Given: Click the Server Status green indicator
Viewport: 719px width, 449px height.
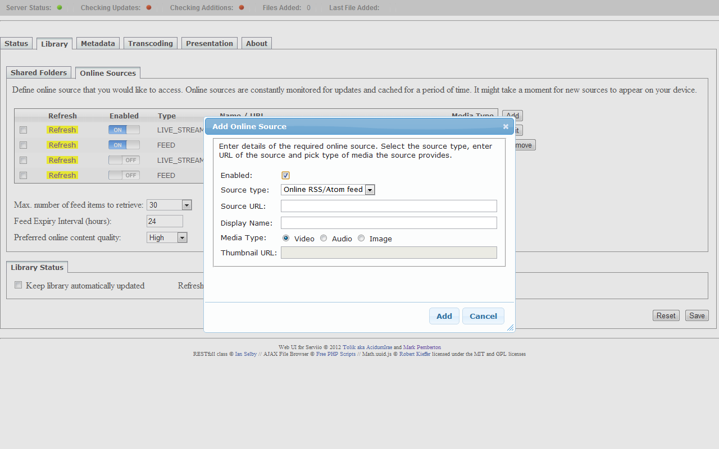Looking at the screenshot, I should [60, 8].
